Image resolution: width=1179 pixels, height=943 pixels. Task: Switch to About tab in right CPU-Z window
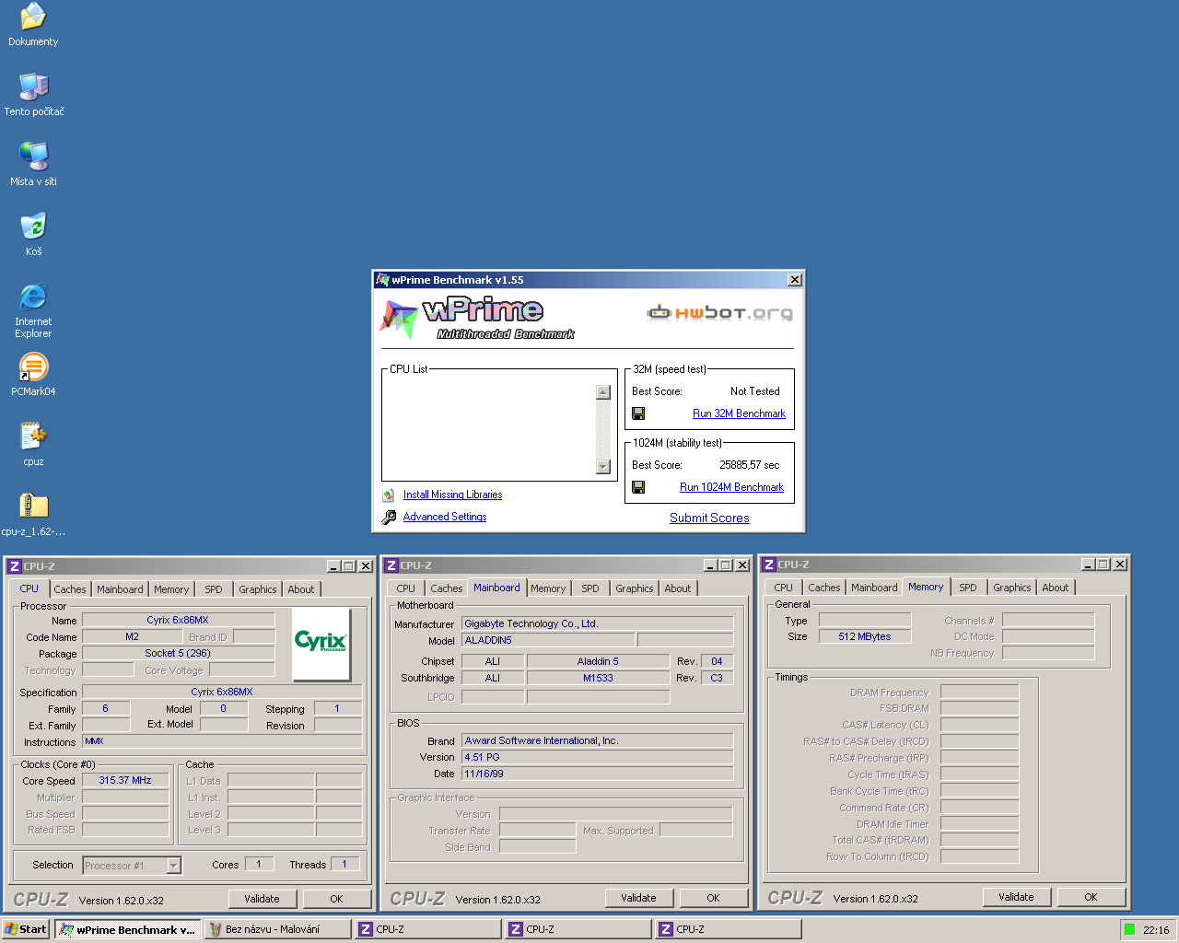1056,588
